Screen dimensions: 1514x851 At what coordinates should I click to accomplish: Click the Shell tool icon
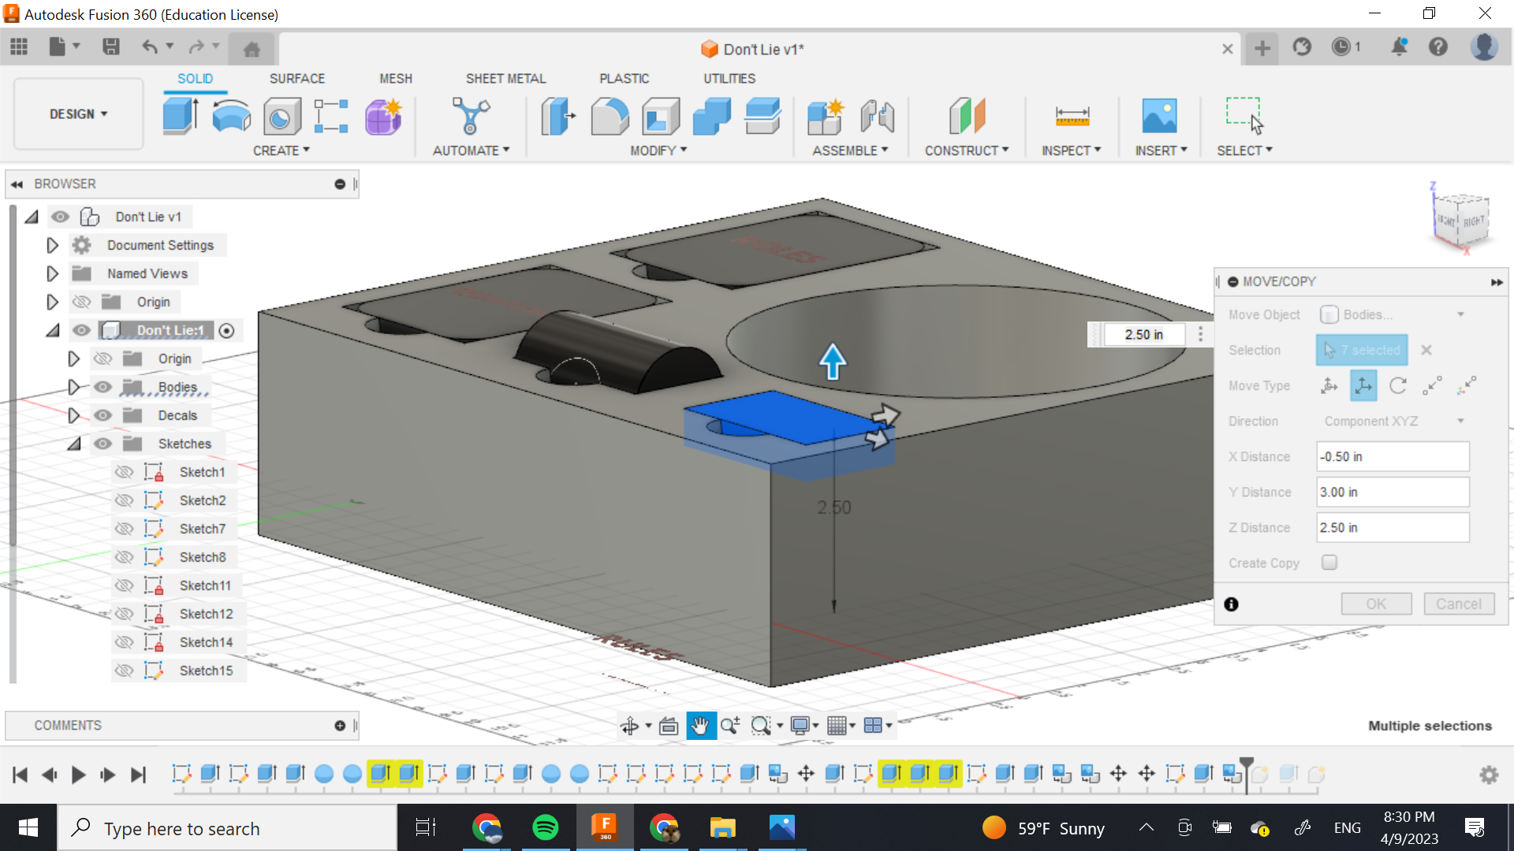[661, 116]
